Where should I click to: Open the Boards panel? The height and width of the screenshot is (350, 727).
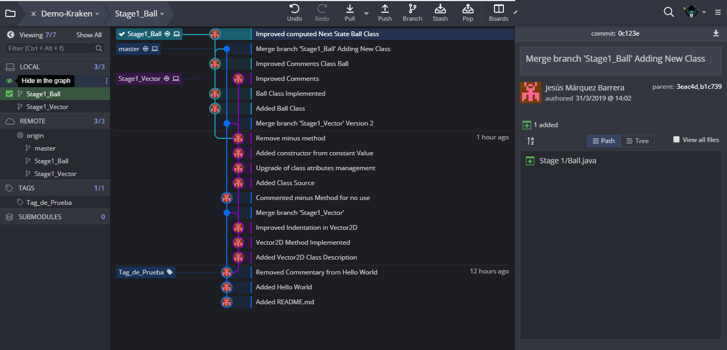[499, 9]
